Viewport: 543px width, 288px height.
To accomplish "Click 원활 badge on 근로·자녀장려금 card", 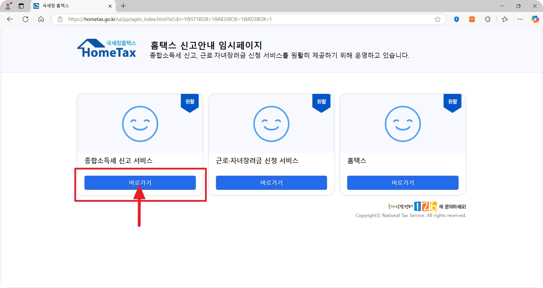I will [x=321, y=103].
